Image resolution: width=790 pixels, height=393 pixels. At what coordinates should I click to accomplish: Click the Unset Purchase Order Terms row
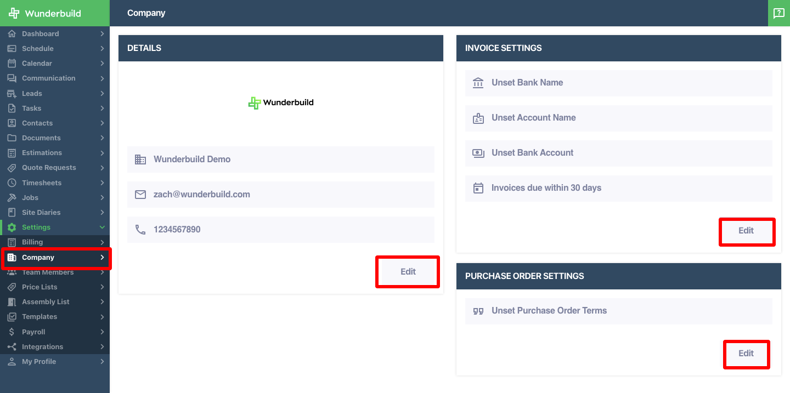tap(619, 311)
